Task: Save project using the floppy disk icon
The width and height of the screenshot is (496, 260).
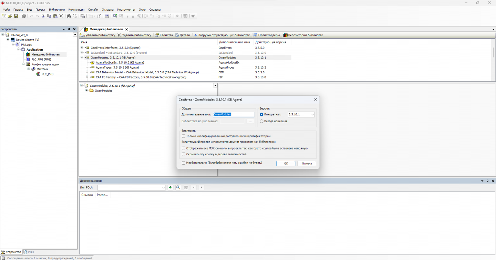Action: coord(16,16)
